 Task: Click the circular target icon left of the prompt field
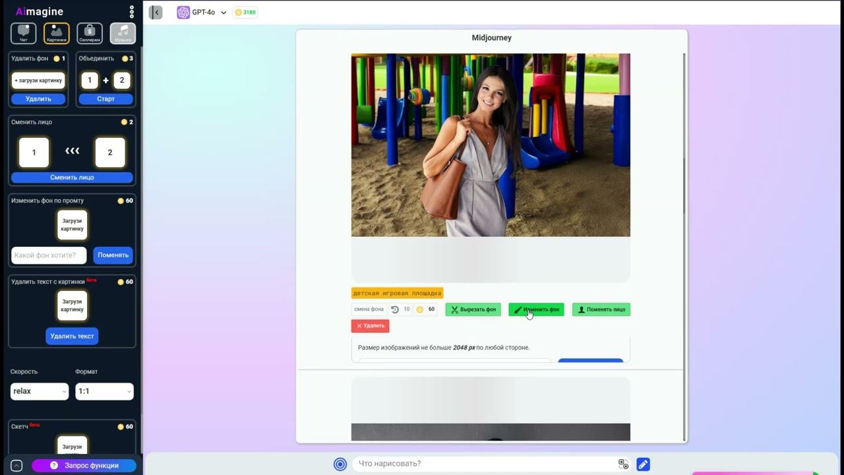pyautogui.click(x=340, y=464)
